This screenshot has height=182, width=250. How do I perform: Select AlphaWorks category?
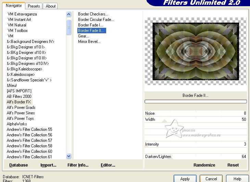tap(17, 124)
